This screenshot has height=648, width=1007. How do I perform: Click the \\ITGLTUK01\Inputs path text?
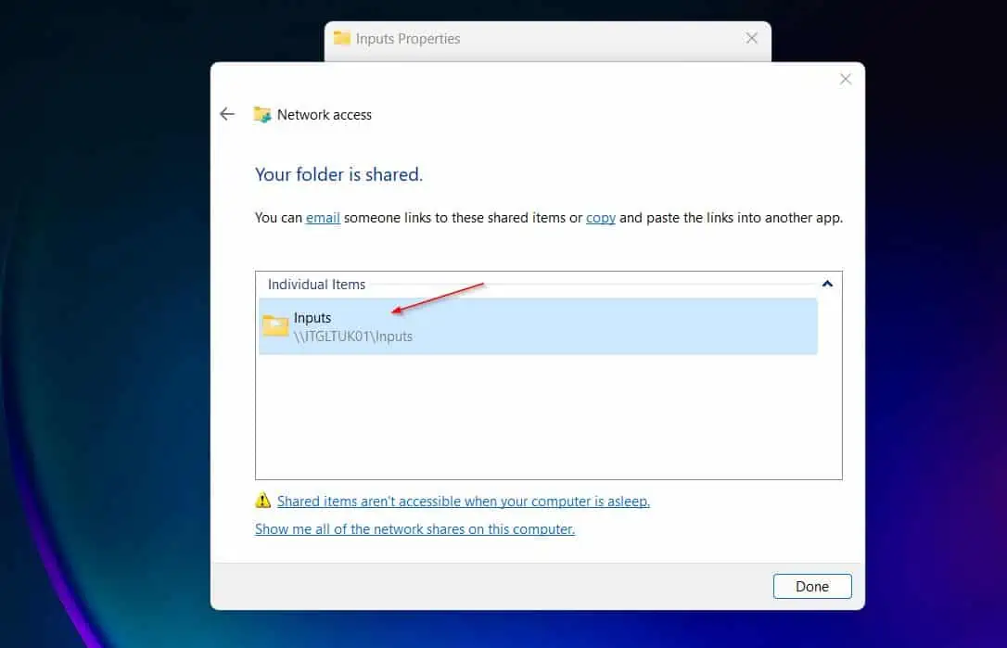[x=352, y=337]
